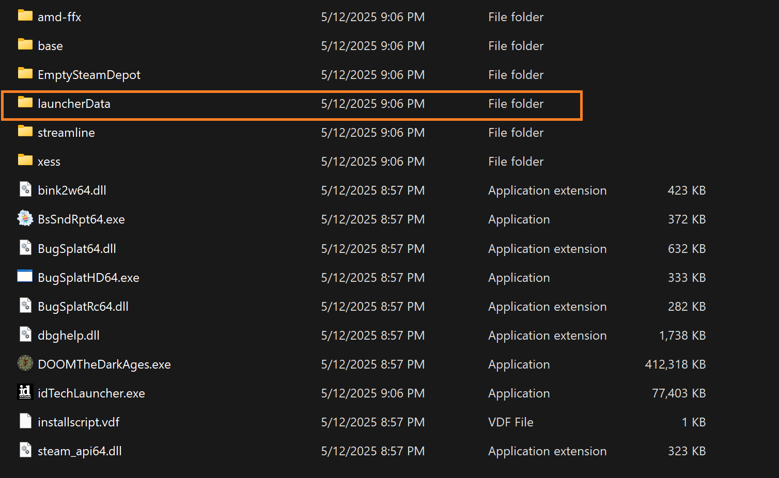779x478 pixels.
Task: Click the idTechLauncher.exe file name
Action: (91, 393)
